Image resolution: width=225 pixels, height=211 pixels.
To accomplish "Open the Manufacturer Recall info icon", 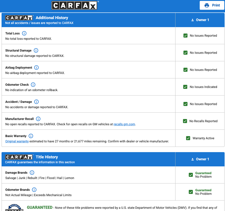I will pyautogui.click(x=38, y=119).
